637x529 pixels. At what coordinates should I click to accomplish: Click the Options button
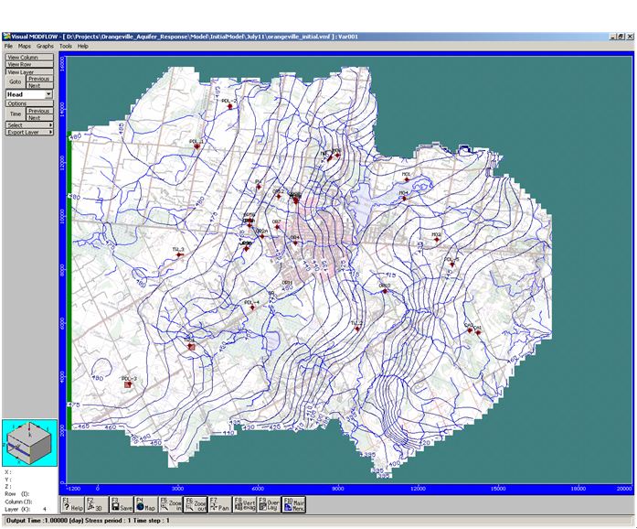(29, 103)
